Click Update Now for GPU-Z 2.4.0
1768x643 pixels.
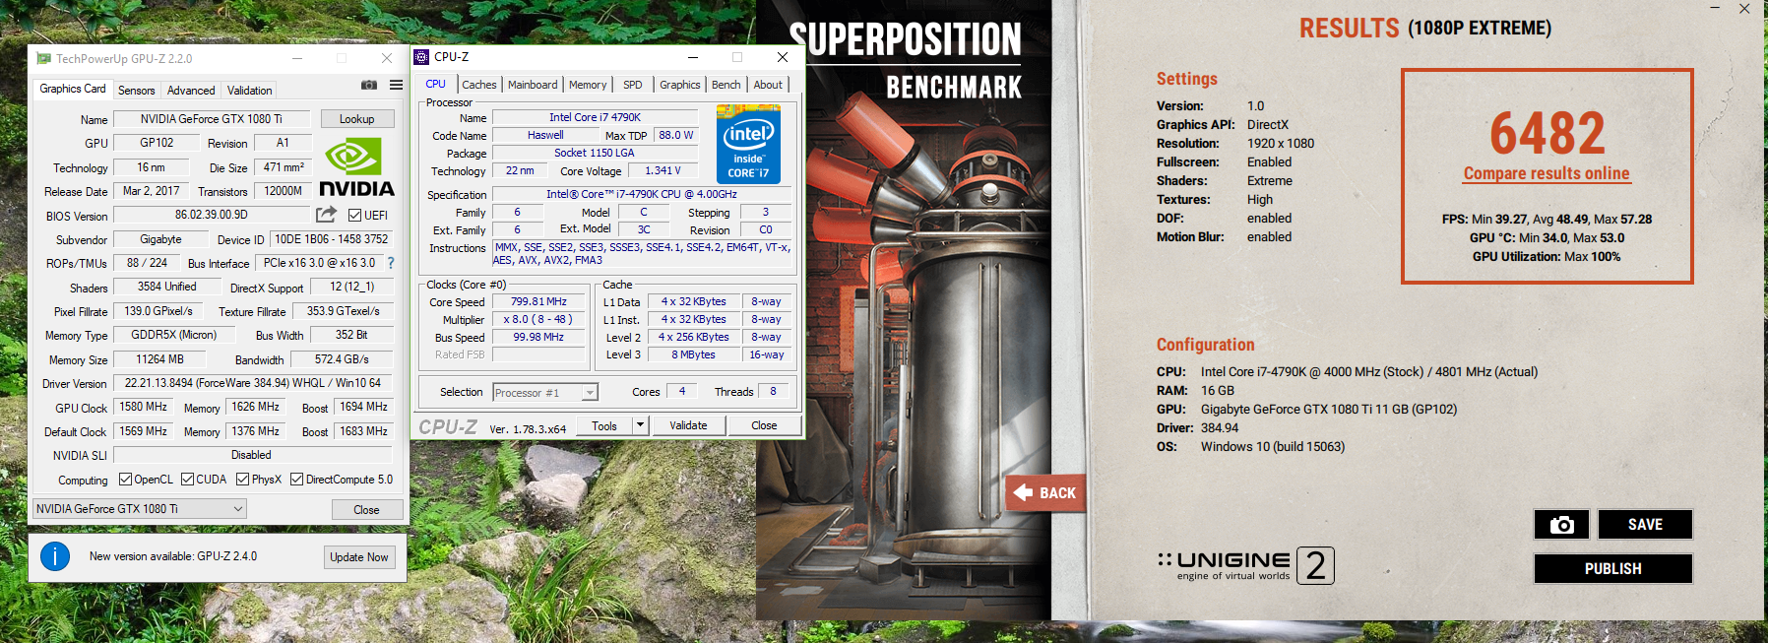pyautogui.click(x=359, y=557)
